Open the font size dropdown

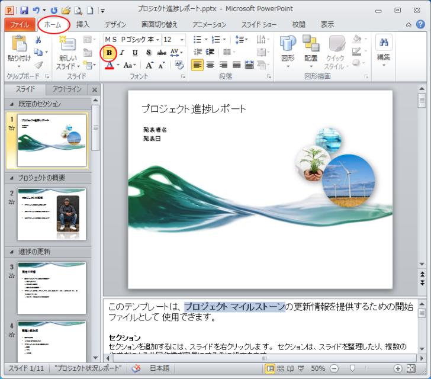click(182, 40)
